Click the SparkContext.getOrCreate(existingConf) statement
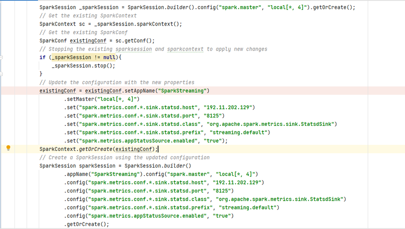This screenshot has width=405, height=229. point(98,149)
